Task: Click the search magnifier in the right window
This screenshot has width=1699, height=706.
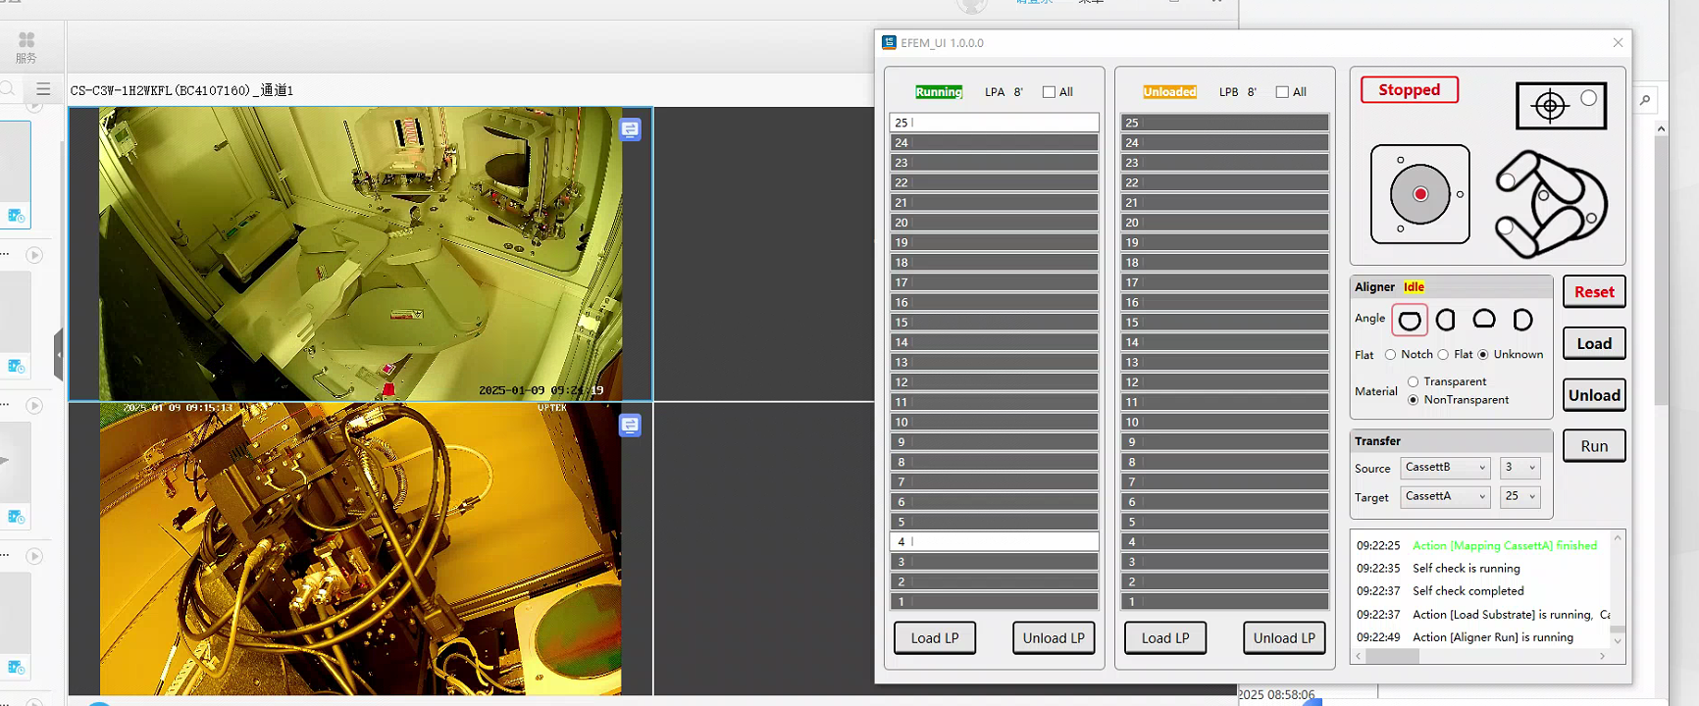Action: pyautogui.click(x=1645, y=100)
